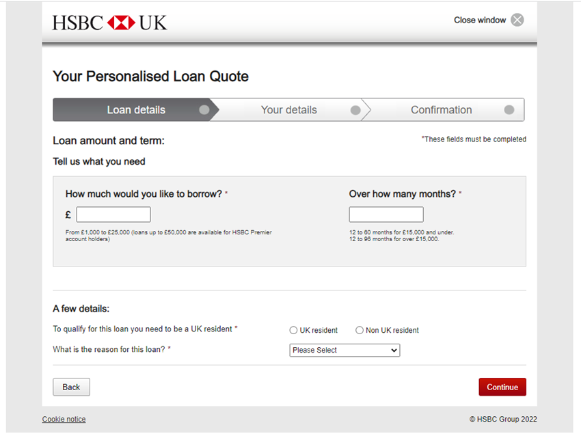Open the loan reason Please Select dropdown
The height and width of the screenshot is (438, 581).
click(344, 350)
